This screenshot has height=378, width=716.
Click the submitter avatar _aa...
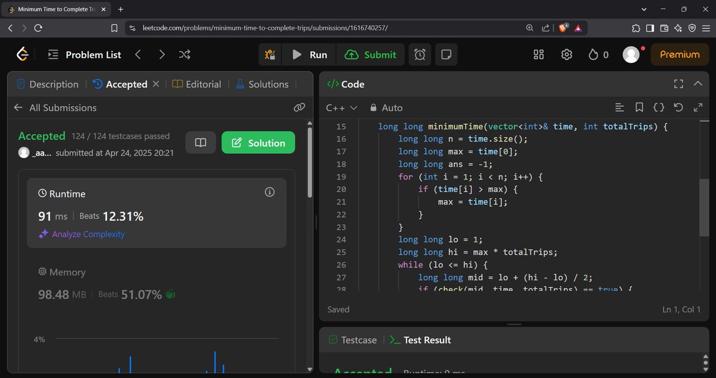click(x=24, y=153)
